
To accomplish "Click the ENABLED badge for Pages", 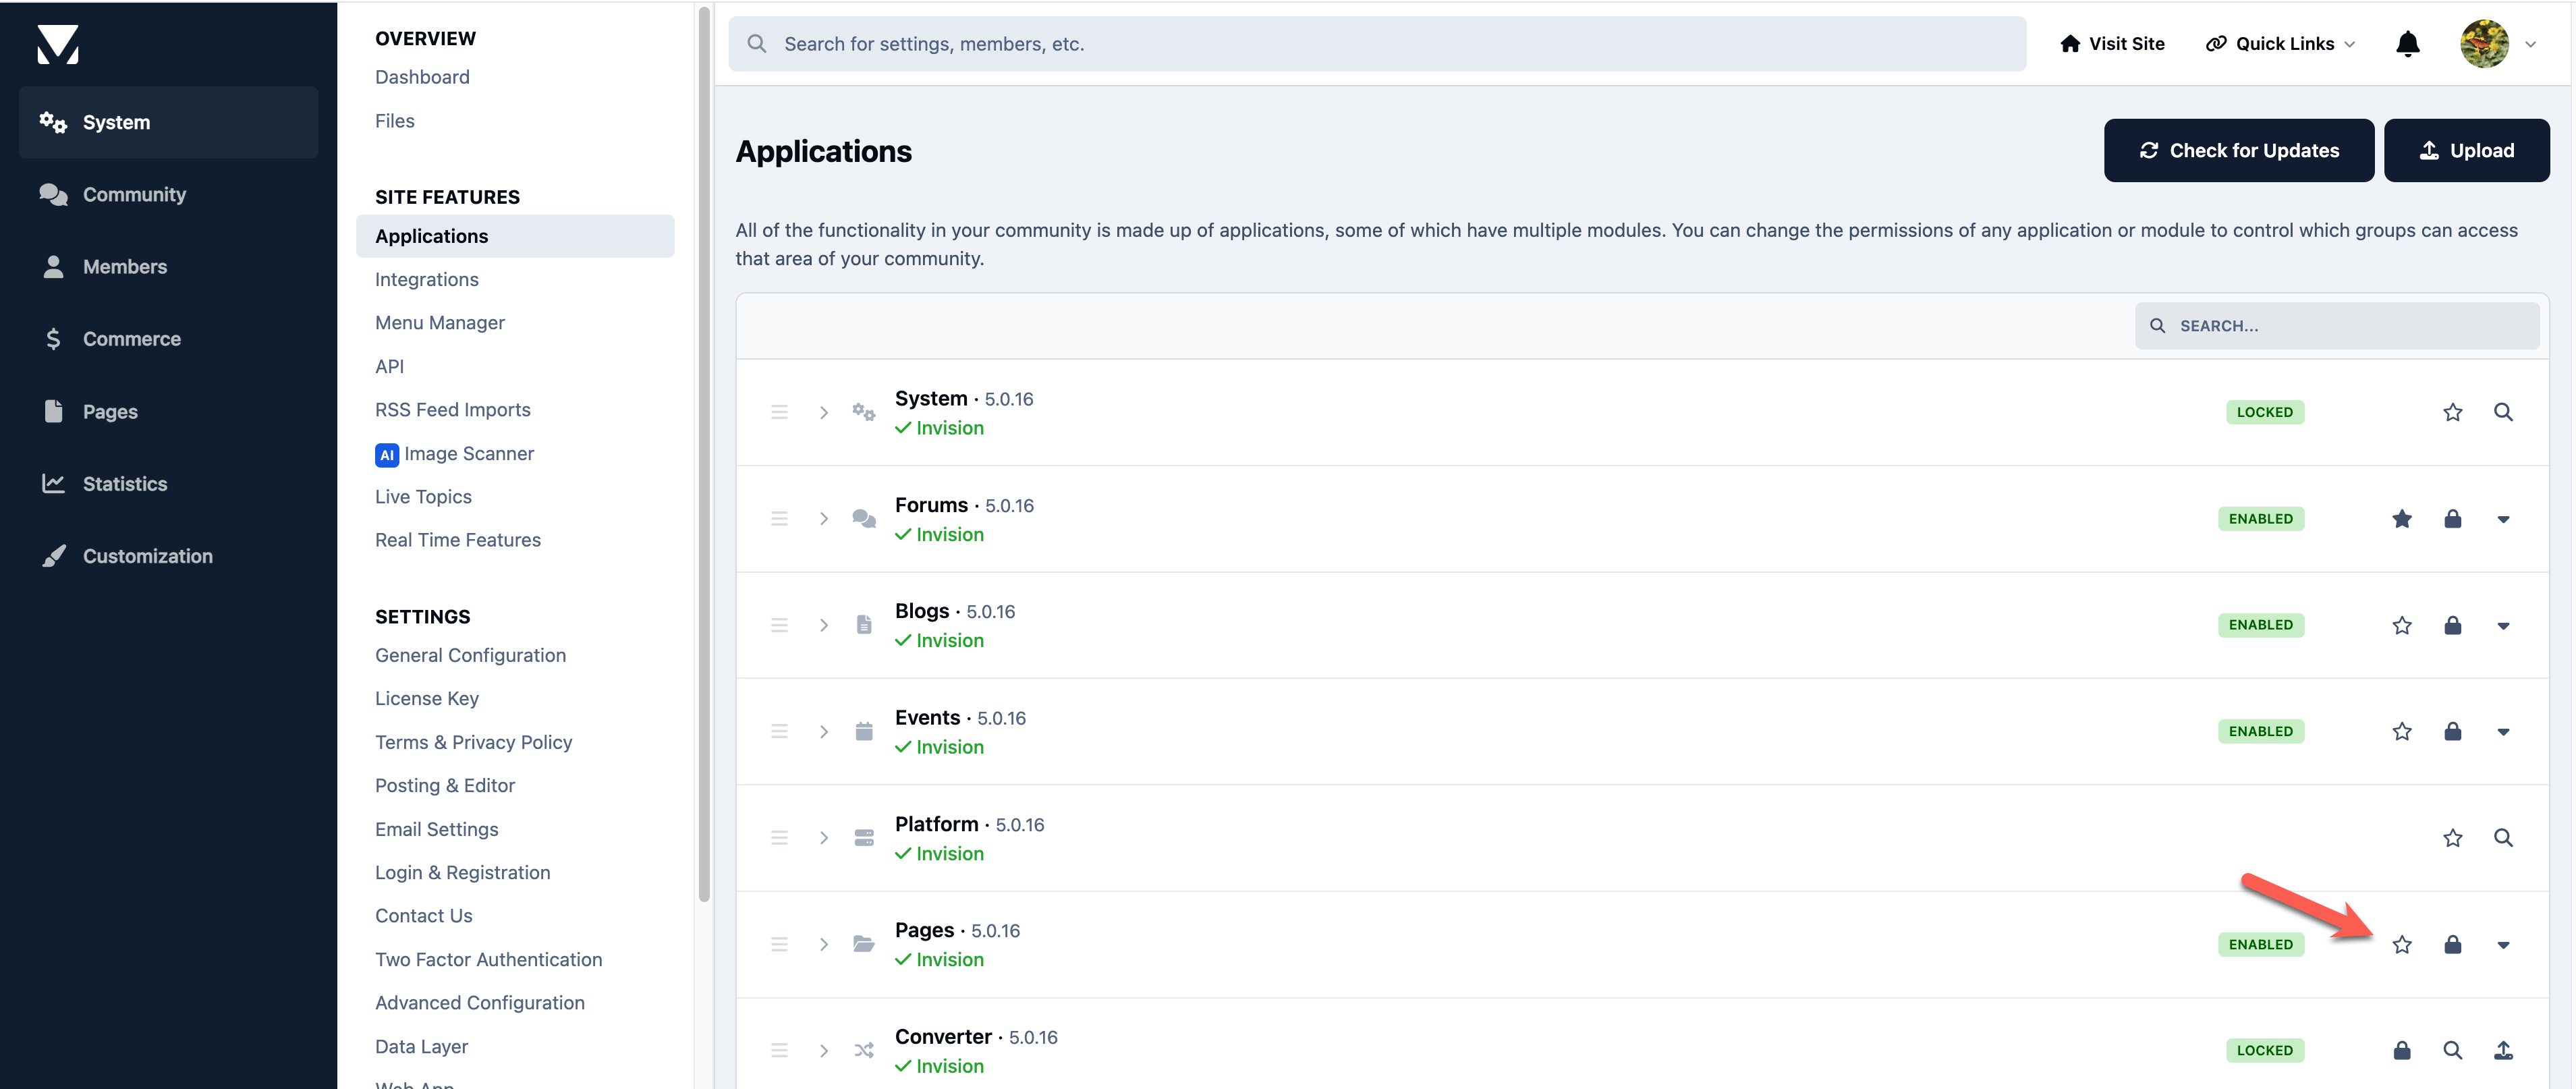I will tap(2260, 945).
